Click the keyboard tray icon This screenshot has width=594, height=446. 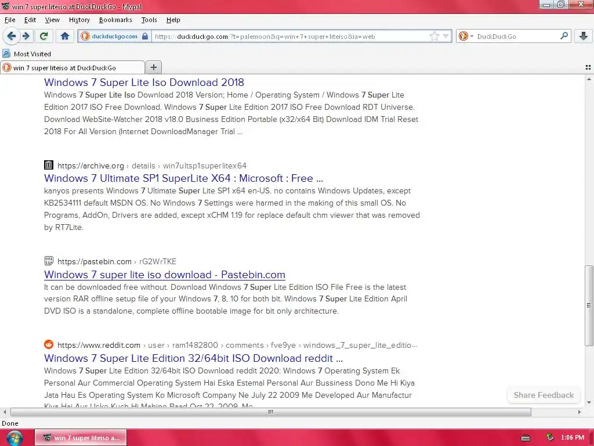click(526, 438)
